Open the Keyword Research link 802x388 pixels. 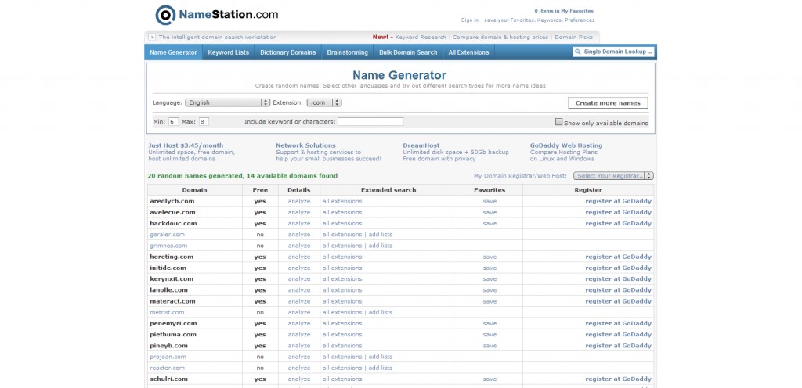coord(421,38)
